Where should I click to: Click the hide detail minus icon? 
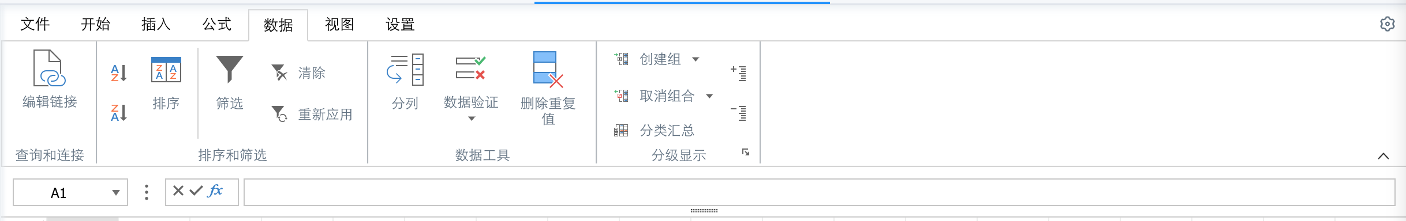[x=738, y=112]
